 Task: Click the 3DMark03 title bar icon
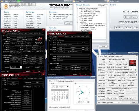point(2,1)
